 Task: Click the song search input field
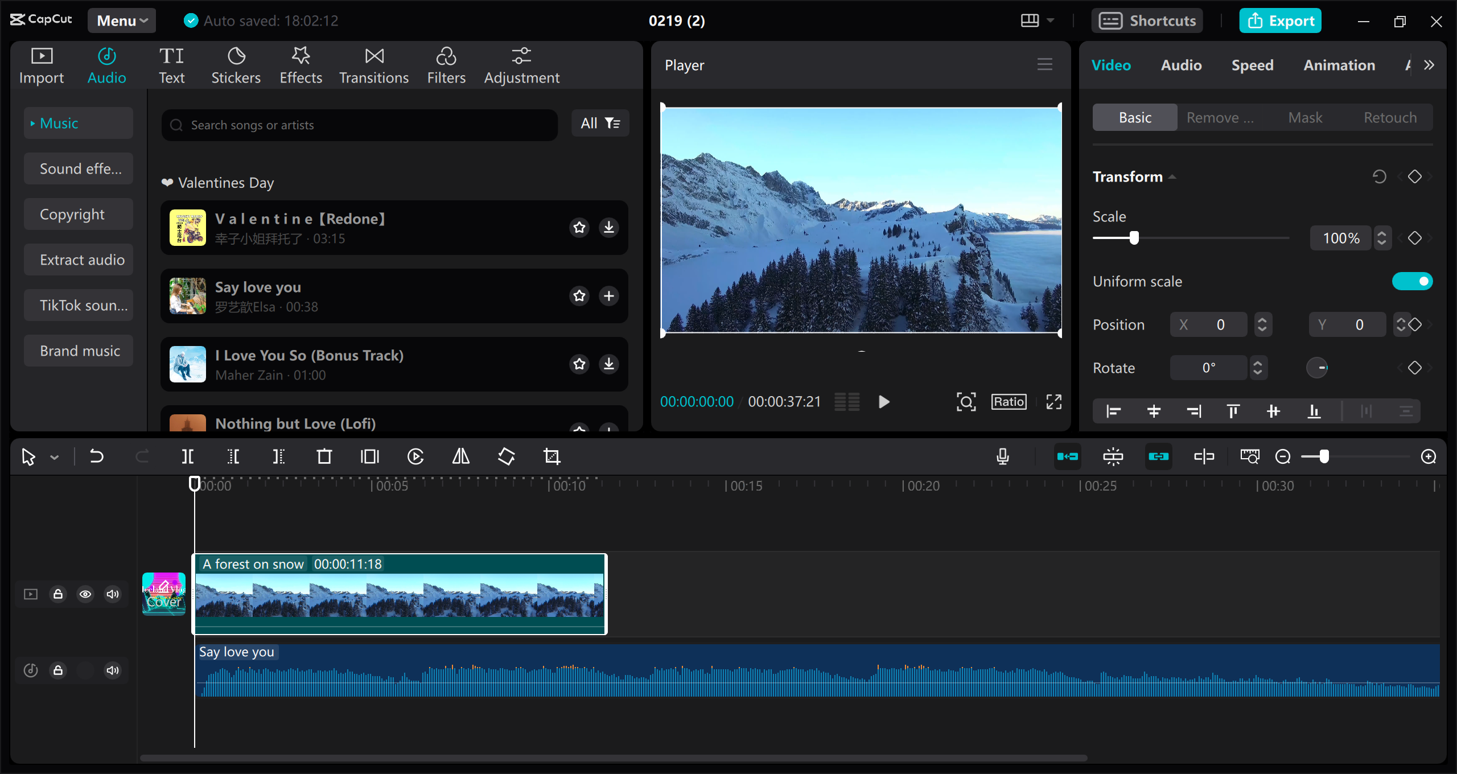[x=359, y=125]
